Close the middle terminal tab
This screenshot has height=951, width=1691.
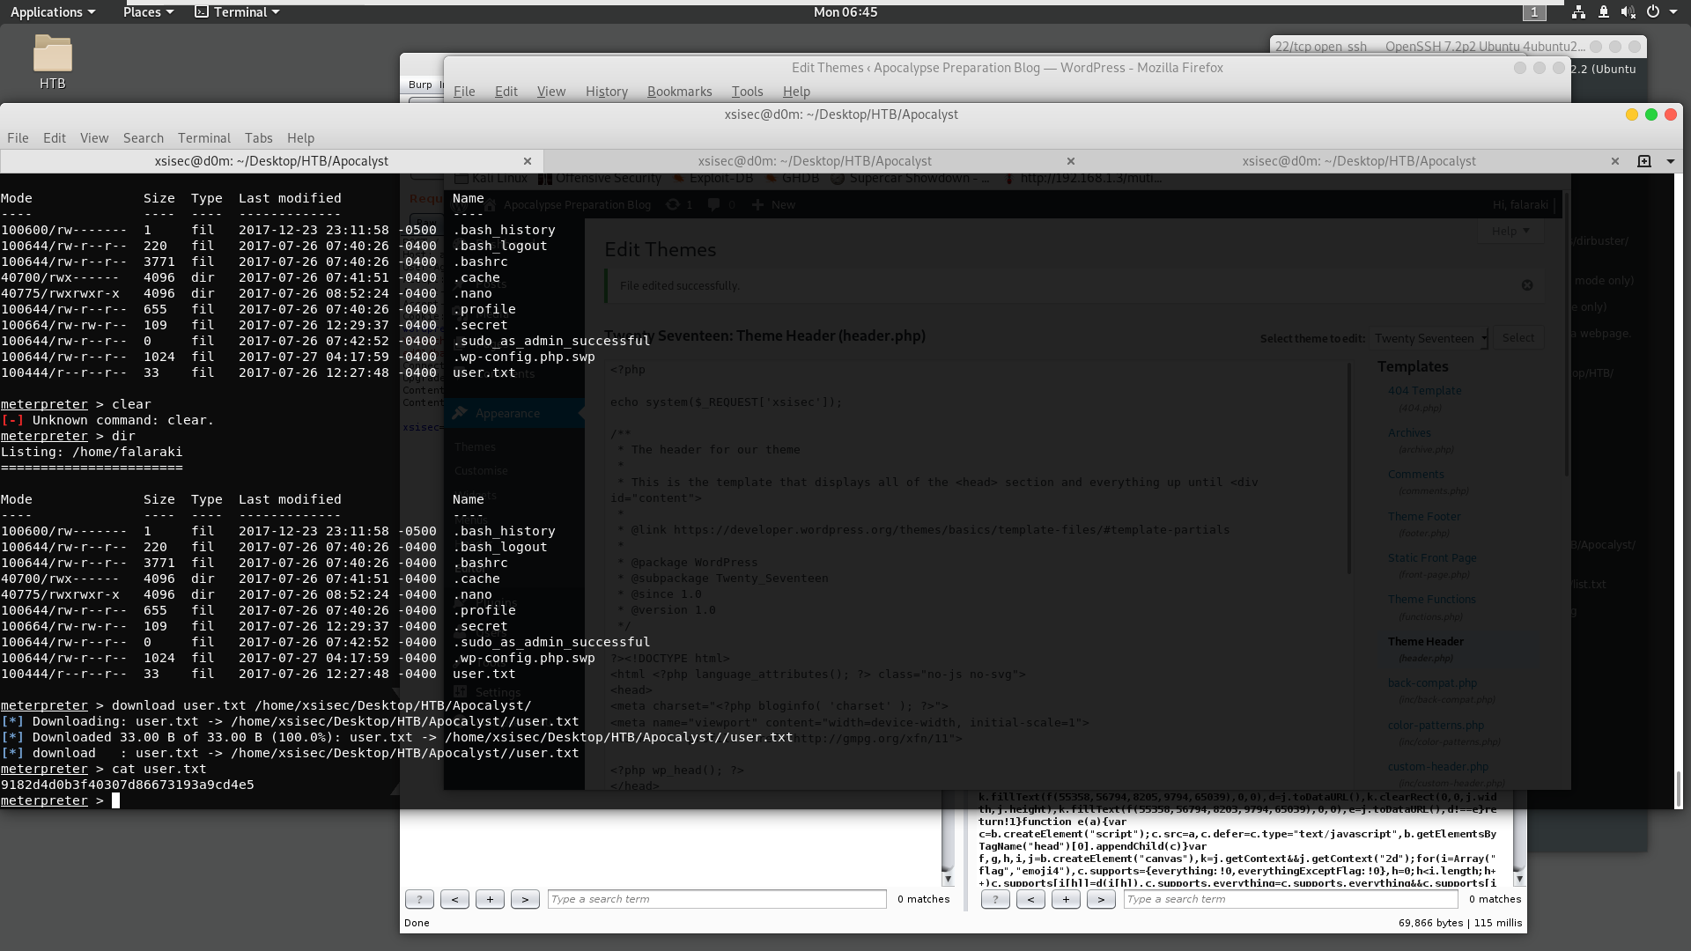pyautogui.click(x=1071, y=161)
